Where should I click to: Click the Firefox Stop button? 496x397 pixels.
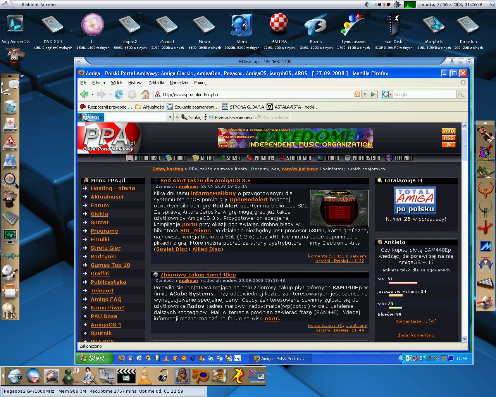[x=132, y=94]
